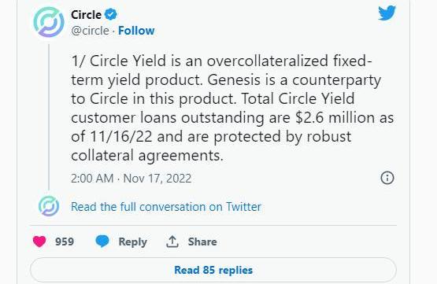Click the Circle Yield tweet body text
Image resolution: width=437 pixels, height=284 pixels.
232,108
